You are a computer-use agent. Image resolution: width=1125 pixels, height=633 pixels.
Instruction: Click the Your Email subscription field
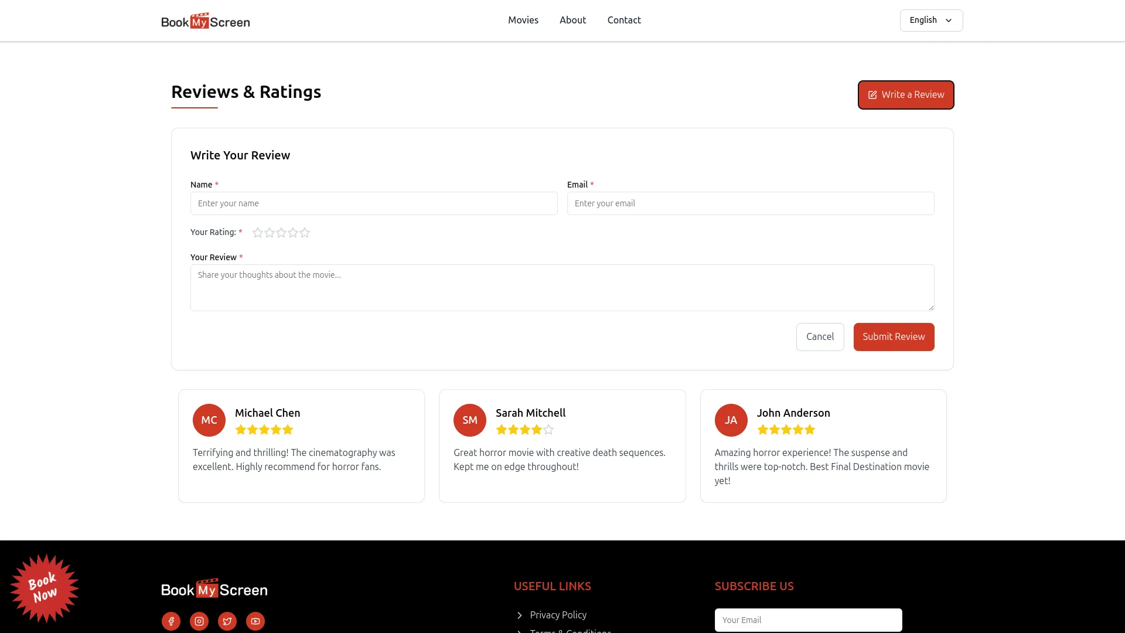coord(808,620)
